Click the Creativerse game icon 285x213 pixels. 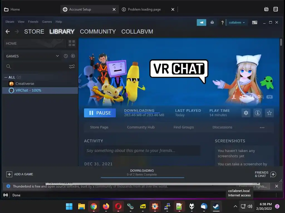(11, 84)
